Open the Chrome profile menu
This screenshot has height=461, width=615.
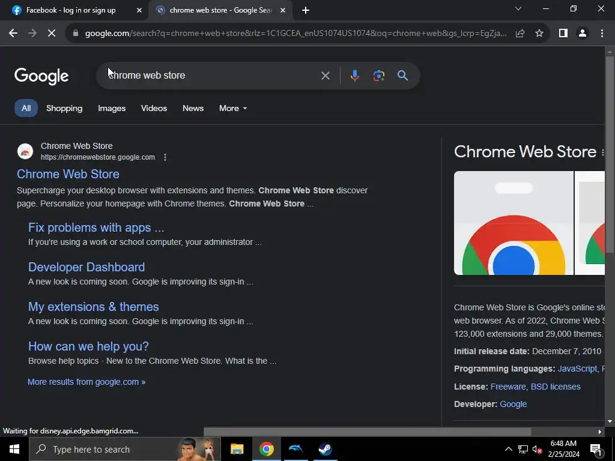pyautogui.click(x=583, y=34)
